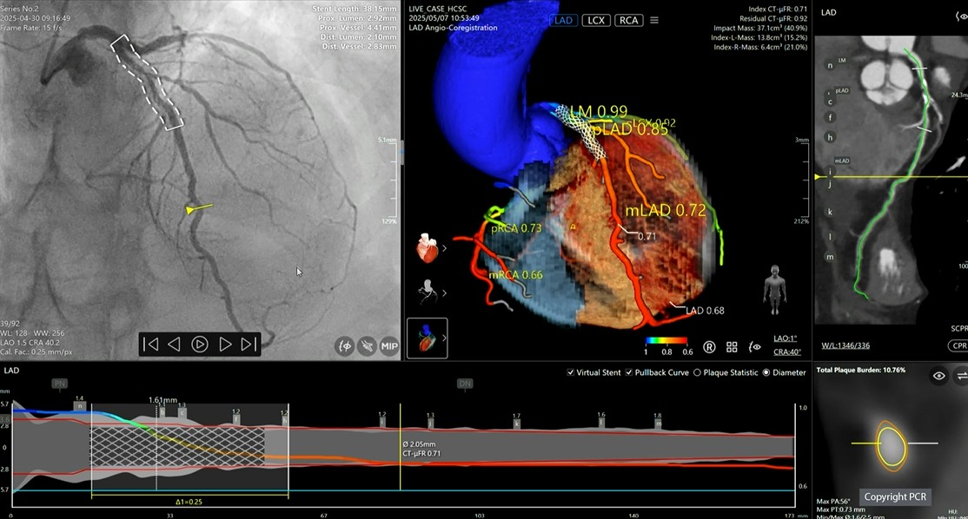Click the yellow cursor line at Ø 2.05mm
The width and height of the screenshot is (968, 519).
400,448
